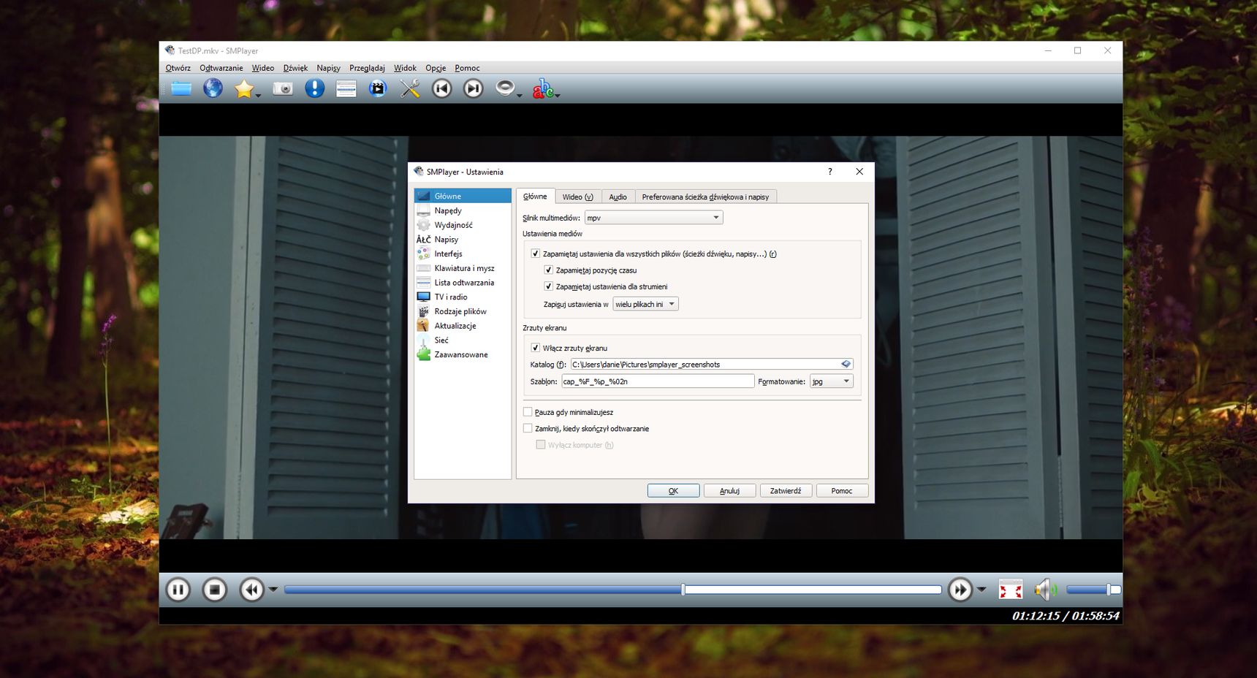Switch to the Audio tab in settings
This screenshot has width=1257, height=678.
coord(618,197)
